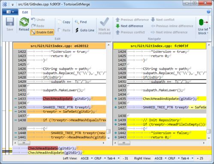The width and height of the screenshot is (214, 164).
Task: Click right pane scroll left arrow
Action: 115,143
